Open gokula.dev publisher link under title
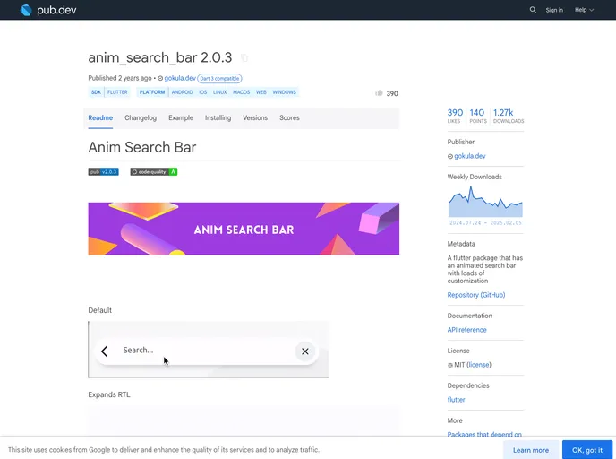 (x=180, y=78)
